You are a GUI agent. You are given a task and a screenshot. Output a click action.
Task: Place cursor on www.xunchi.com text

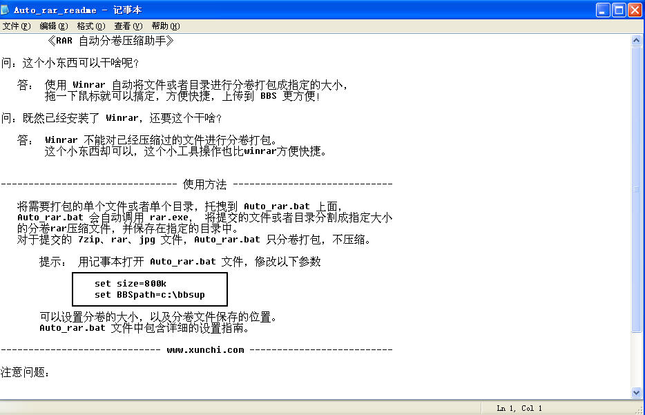click(x=205, y=350)
